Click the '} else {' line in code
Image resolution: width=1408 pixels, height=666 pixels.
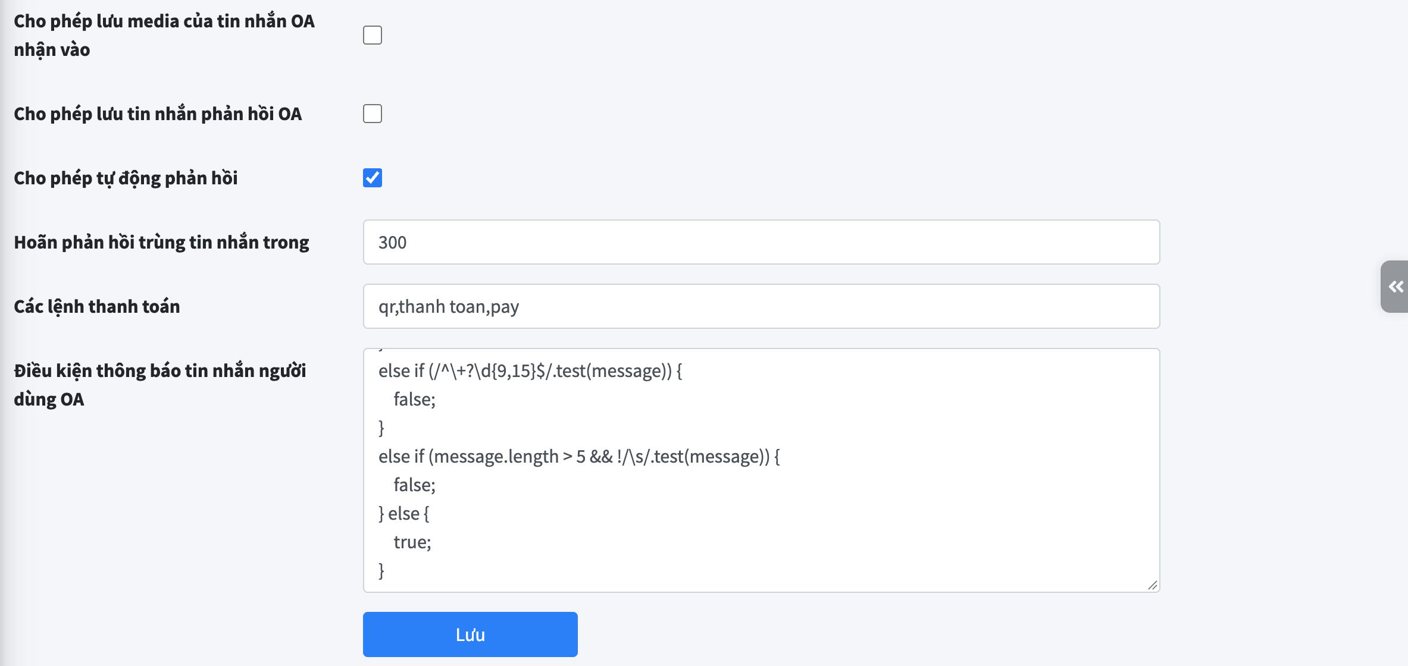[x=403, y=513]
